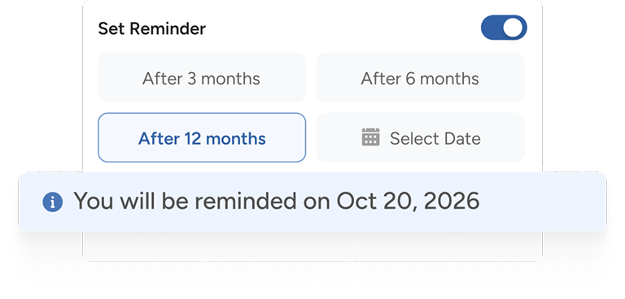Screen dimensions: 625x299
Task: Click the word 'After' in the 3 months tile
Action: pyautogui.click(x=162, y=79)
